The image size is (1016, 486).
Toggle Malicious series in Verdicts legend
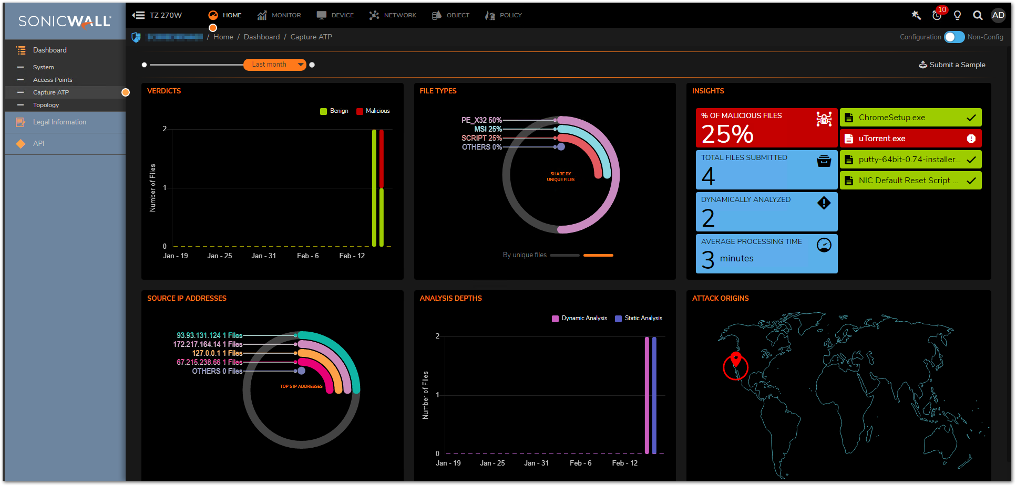[x=373, y=111]
